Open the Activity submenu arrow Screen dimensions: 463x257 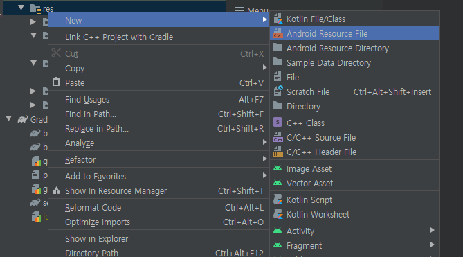pyautogui.click(x=433, y=230)
